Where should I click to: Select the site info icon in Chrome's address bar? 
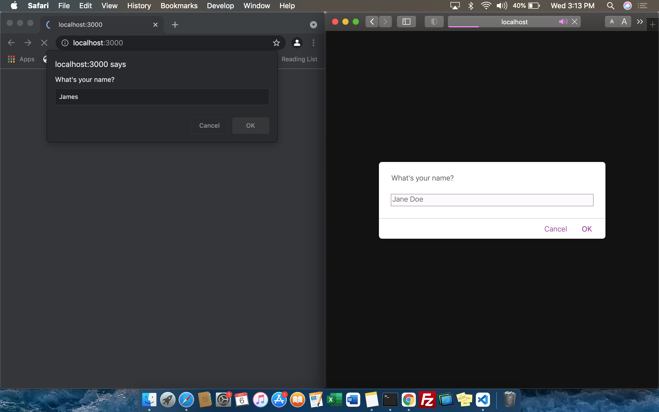65,43
